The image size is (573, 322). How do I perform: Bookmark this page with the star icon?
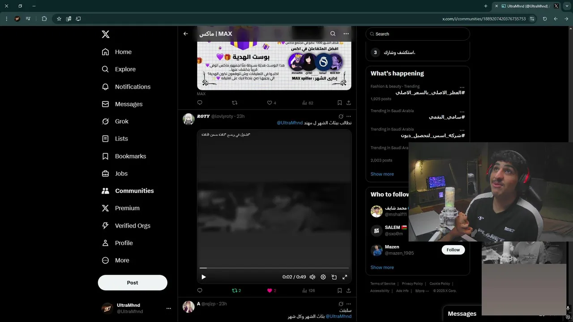(x=59, y=19)
